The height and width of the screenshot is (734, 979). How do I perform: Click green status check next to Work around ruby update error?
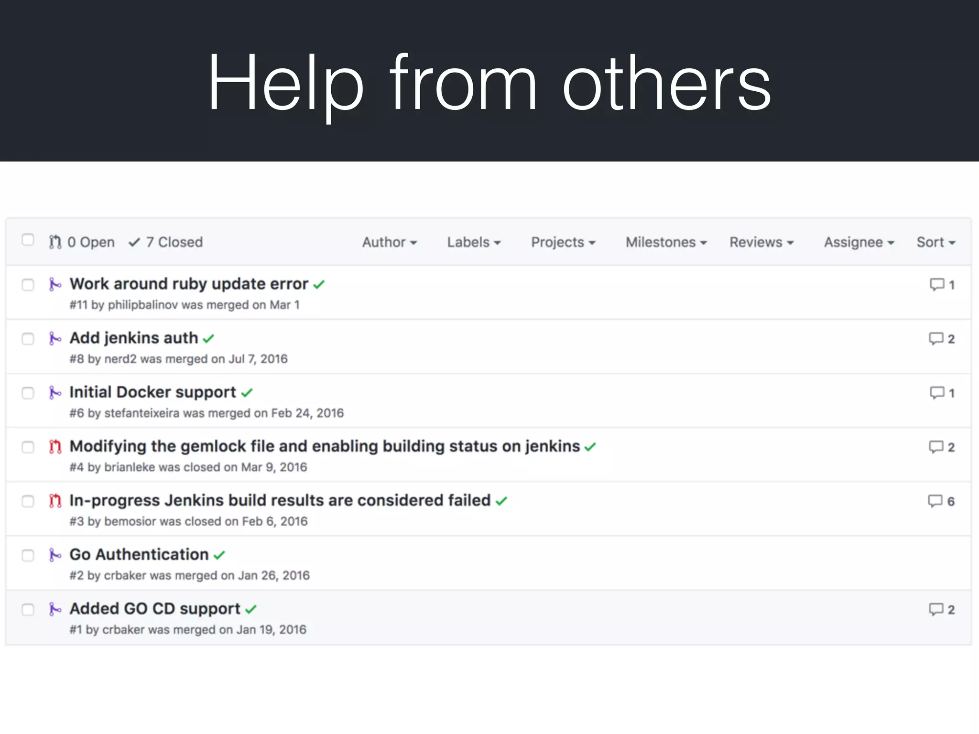click(x=319, y=285)
